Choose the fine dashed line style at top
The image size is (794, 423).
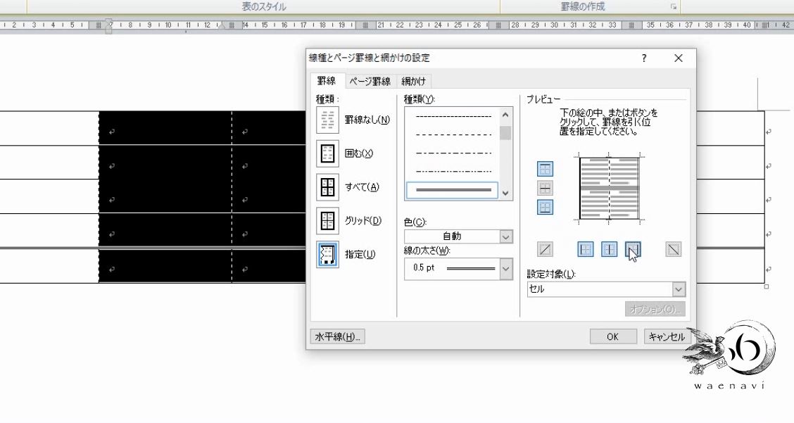[x=453, y=117]
